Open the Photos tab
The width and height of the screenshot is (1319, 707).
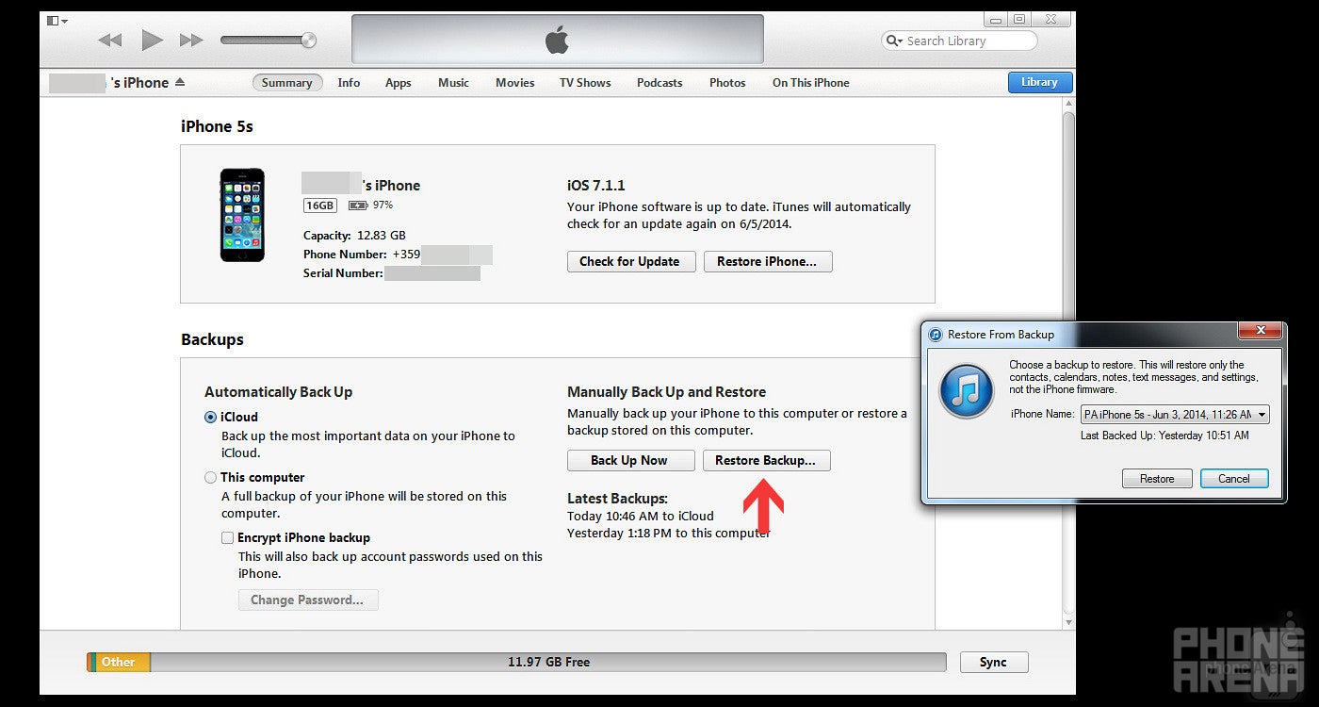click(x=727, y=83)
